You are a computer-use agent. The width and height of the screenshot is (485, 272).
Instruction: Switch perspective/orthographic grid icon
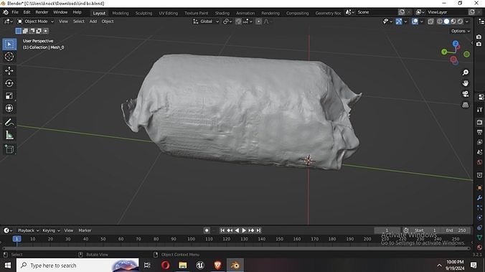pos(465,105)
